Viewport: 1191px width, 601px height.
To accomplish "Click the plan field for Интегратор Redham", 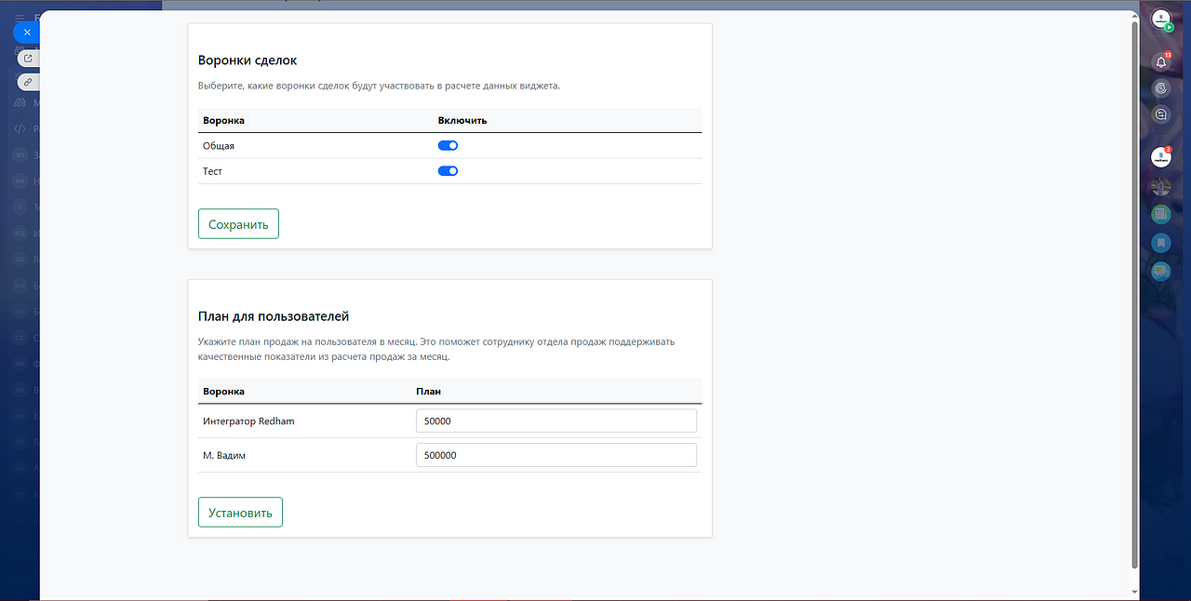I will tap(555, 421).
